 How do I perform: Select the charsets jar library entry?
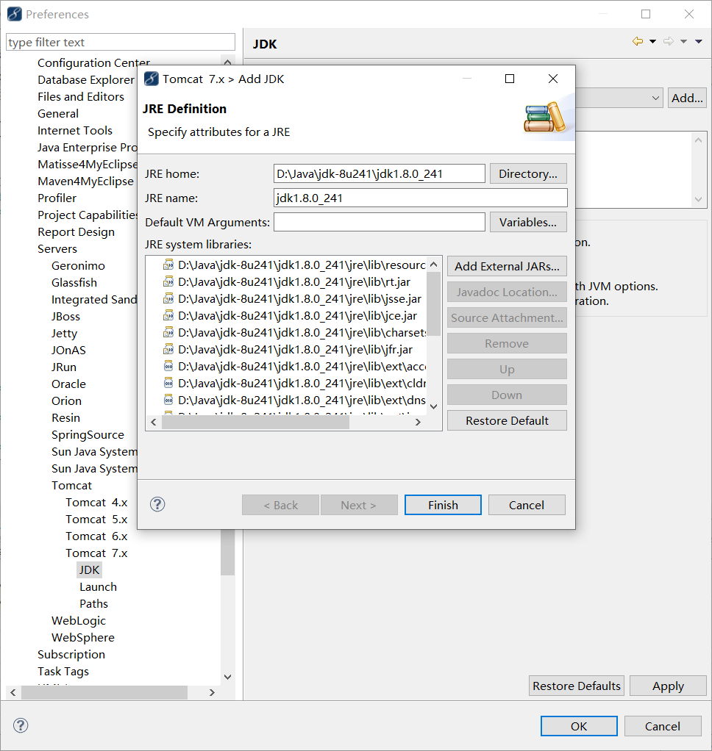[x=293, y=332]
